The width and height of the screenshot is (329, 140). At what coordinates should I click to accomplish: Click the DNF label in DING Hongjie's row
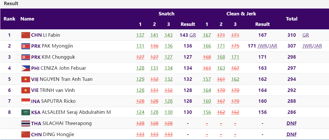click(292, 134)
